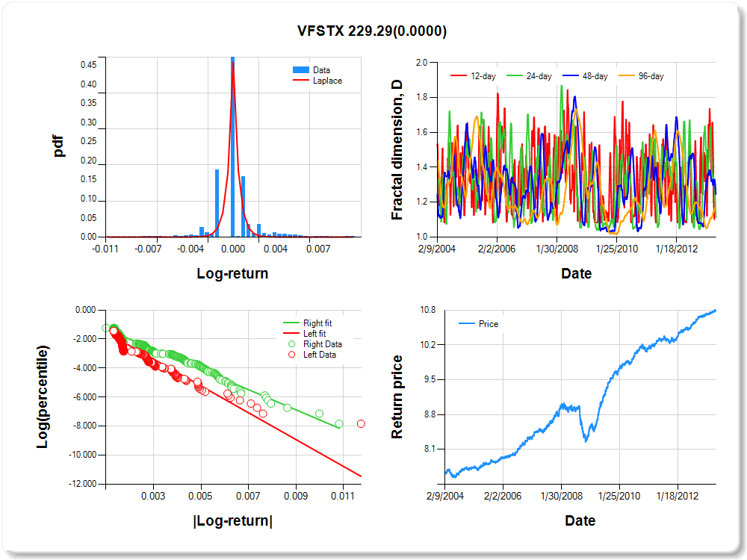This screenshot has height=560, width=747.
Task: Click the 'Log-return' x-axis title of histogram
Action: coord(232,273)
